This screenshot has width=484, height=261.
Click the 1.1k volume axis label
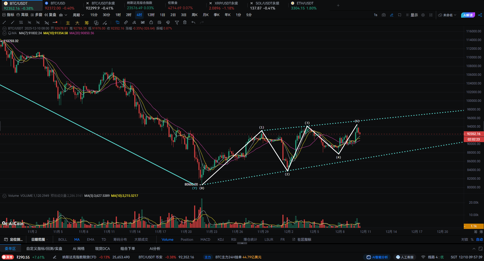click(x=474, y=226)
